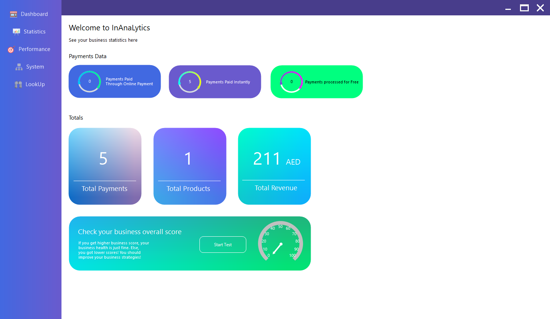Click See your business statistics here text
Screen dimensions: 550x319
point(103,40)
